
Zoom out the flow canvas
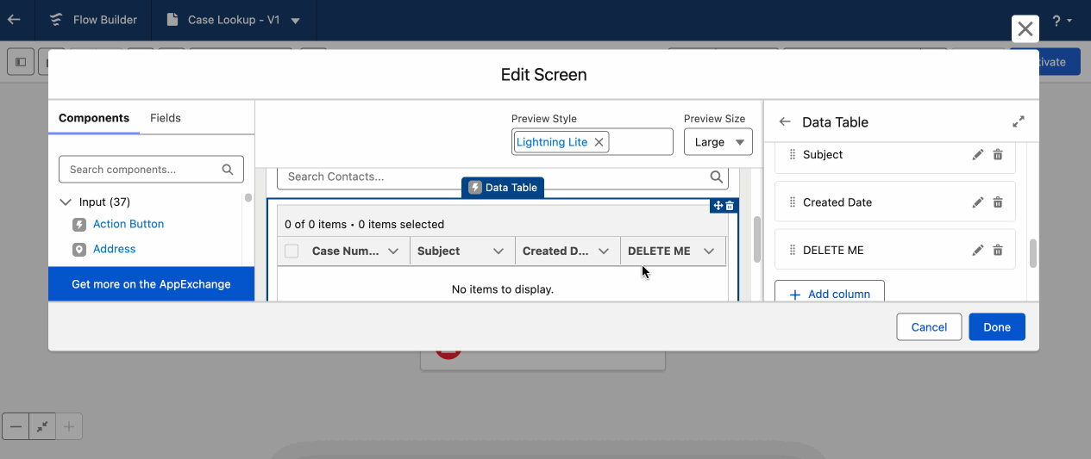coord(16,426)
